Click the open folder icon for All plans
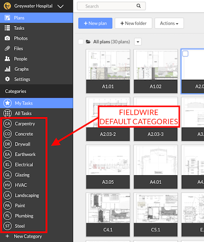This screenshot has height=242, width=204. click(88, 41)
